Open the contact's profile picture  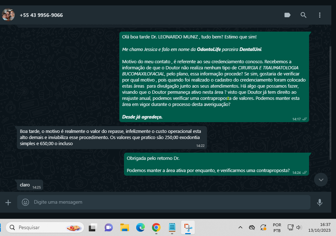[x=8, y=15]
